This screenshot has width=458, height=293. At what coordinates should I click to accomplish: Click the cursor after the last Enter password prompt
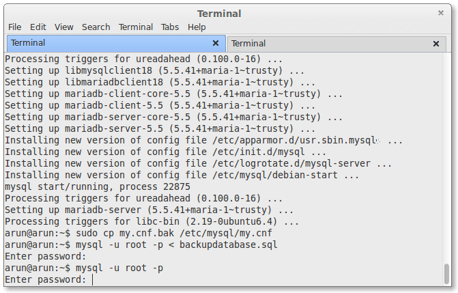tap(92, 280)
